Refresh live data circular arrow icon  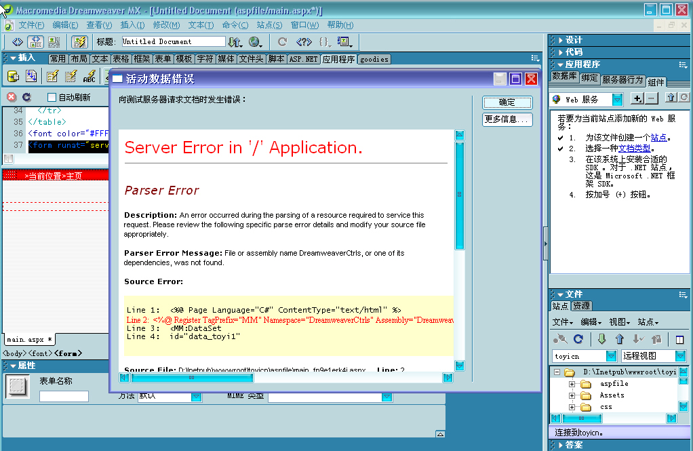click(x=26, y=97)
